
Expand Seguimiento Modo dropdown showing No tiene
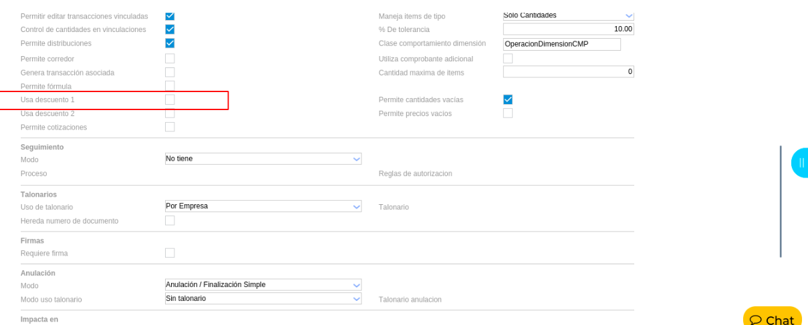tap(263, 159)
